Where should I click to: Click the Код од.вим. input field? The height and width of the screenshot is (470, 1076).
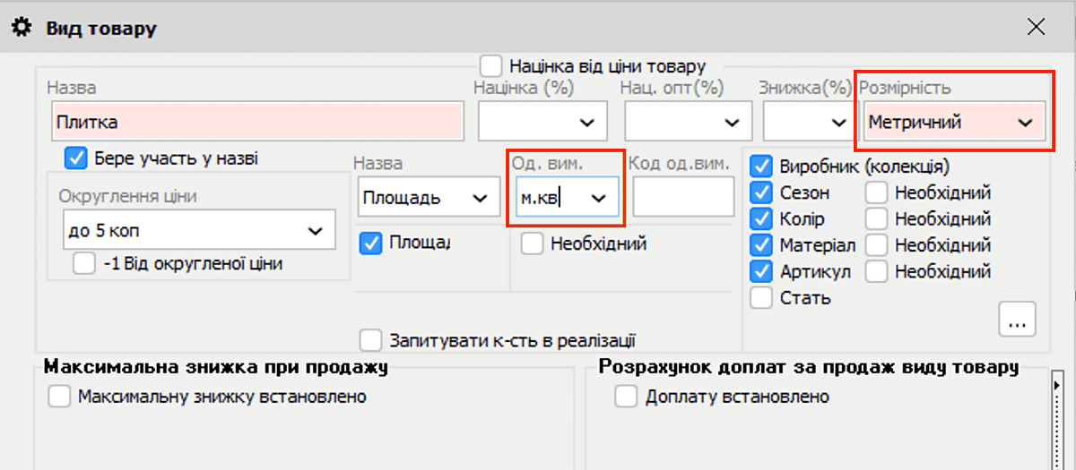tap(683, 198)
